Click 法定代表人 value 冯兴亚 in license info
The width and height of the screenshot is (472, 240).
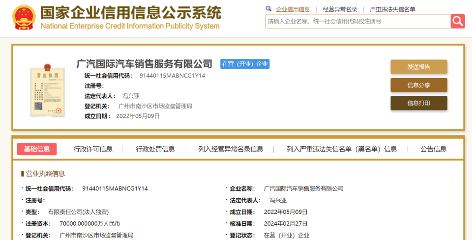click(x=278, y=200)
